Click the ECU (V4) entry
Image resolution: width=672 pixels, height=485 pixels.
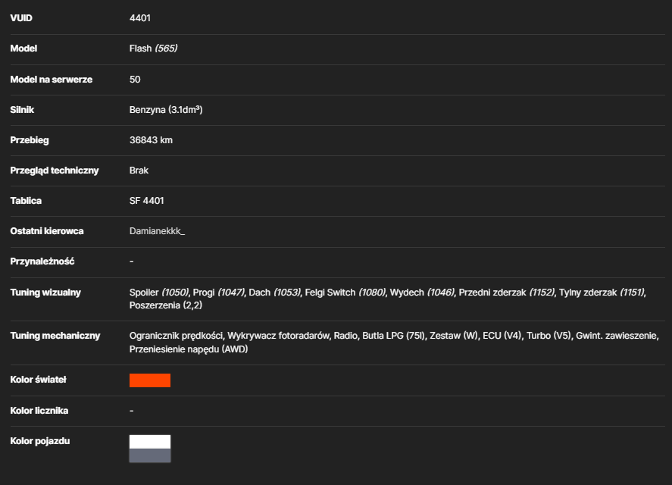coord(502,336)
